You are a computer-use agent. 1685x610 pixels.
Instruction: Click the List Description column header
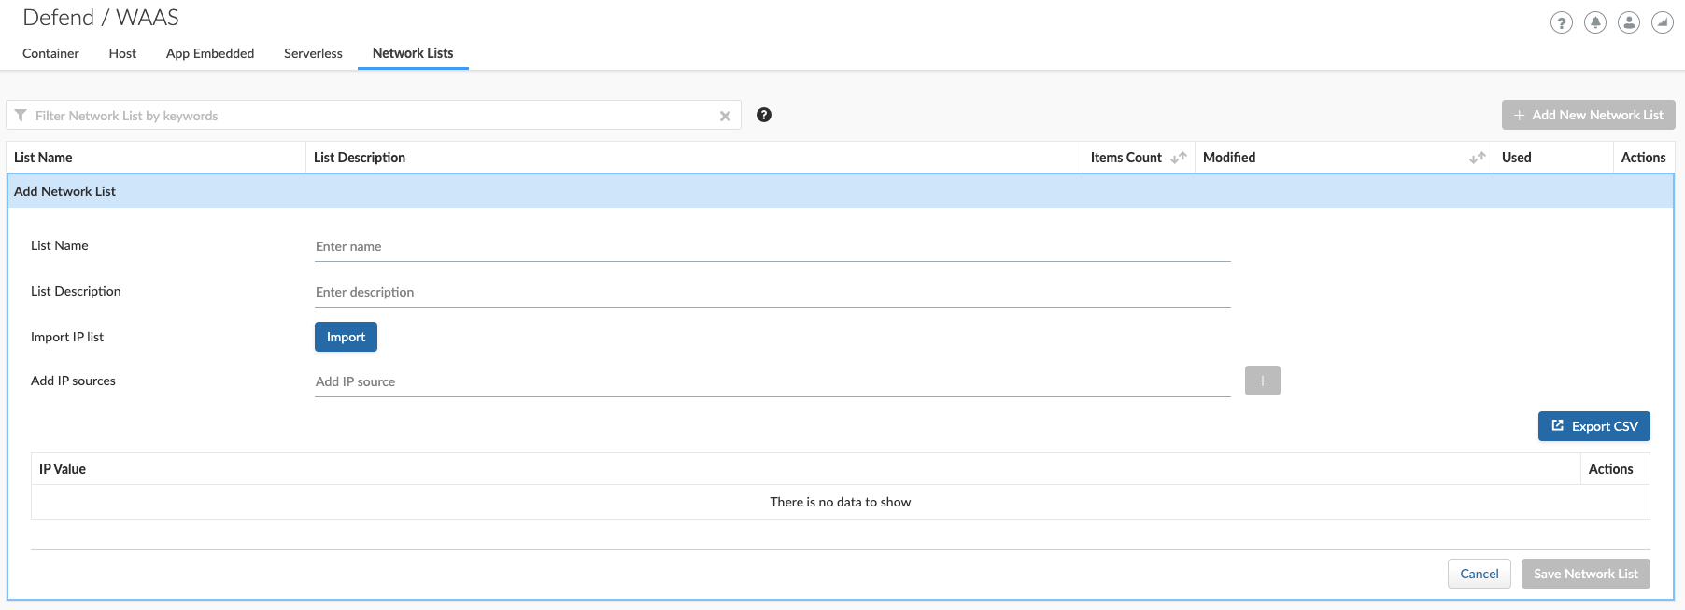click(694, 158)
